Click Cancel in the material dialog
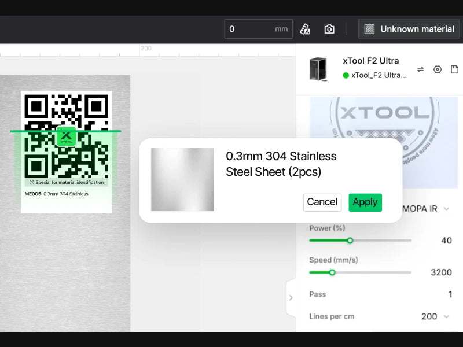 (322, 202)
